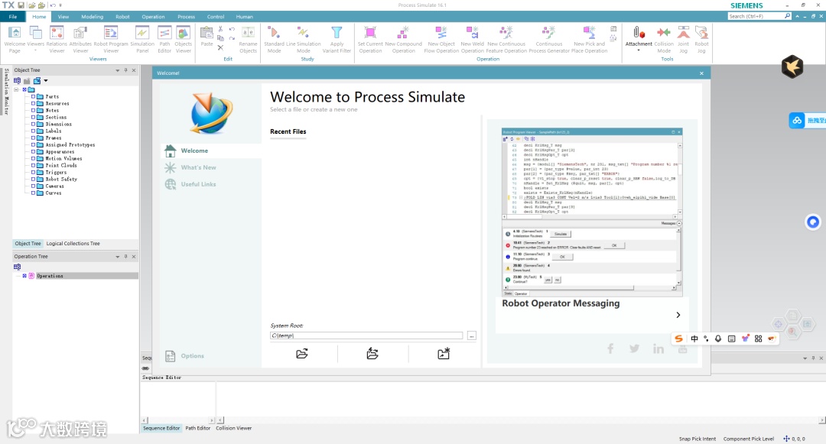Open Object Tree panel options dropdown arrow

click(x=118, y=70)
